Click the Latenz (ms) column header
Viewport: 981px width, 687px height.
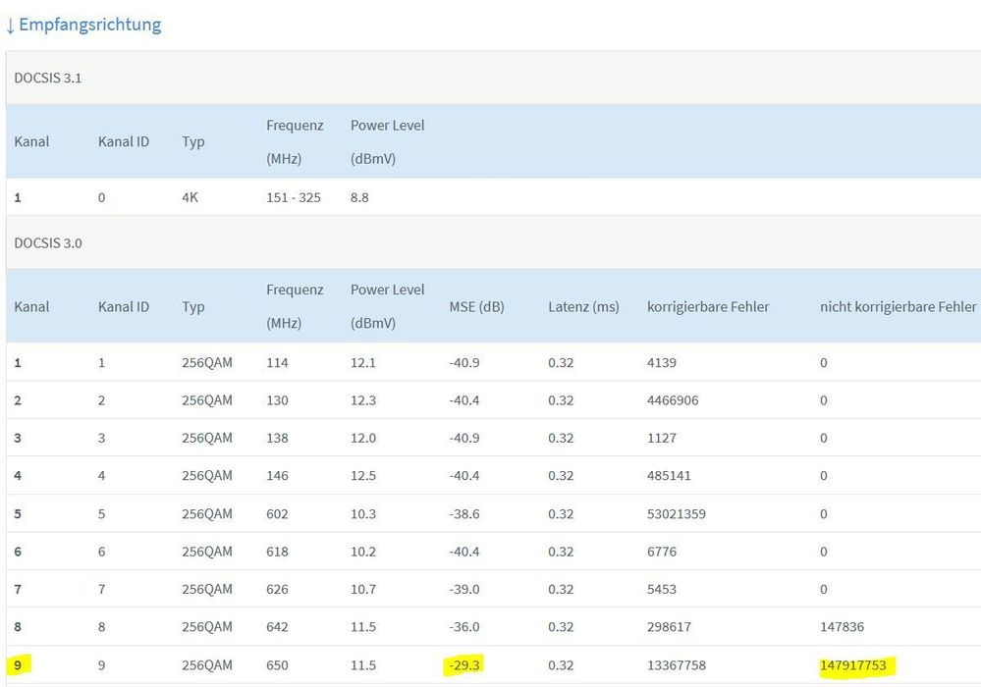click(583, 306)
